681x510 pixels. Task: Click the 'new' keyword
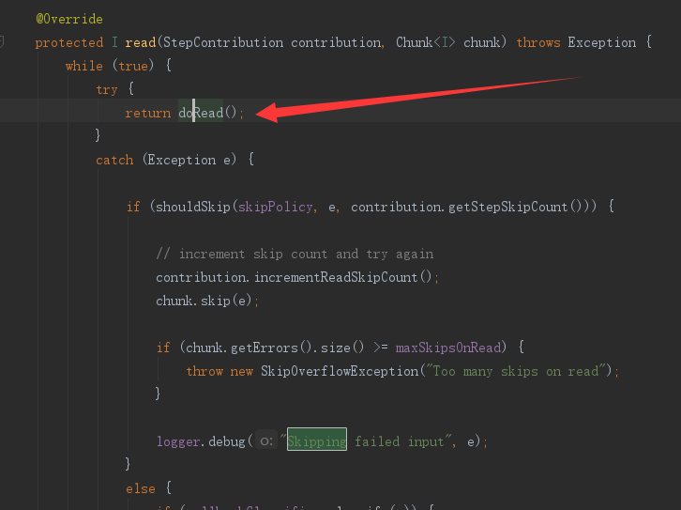241,371
